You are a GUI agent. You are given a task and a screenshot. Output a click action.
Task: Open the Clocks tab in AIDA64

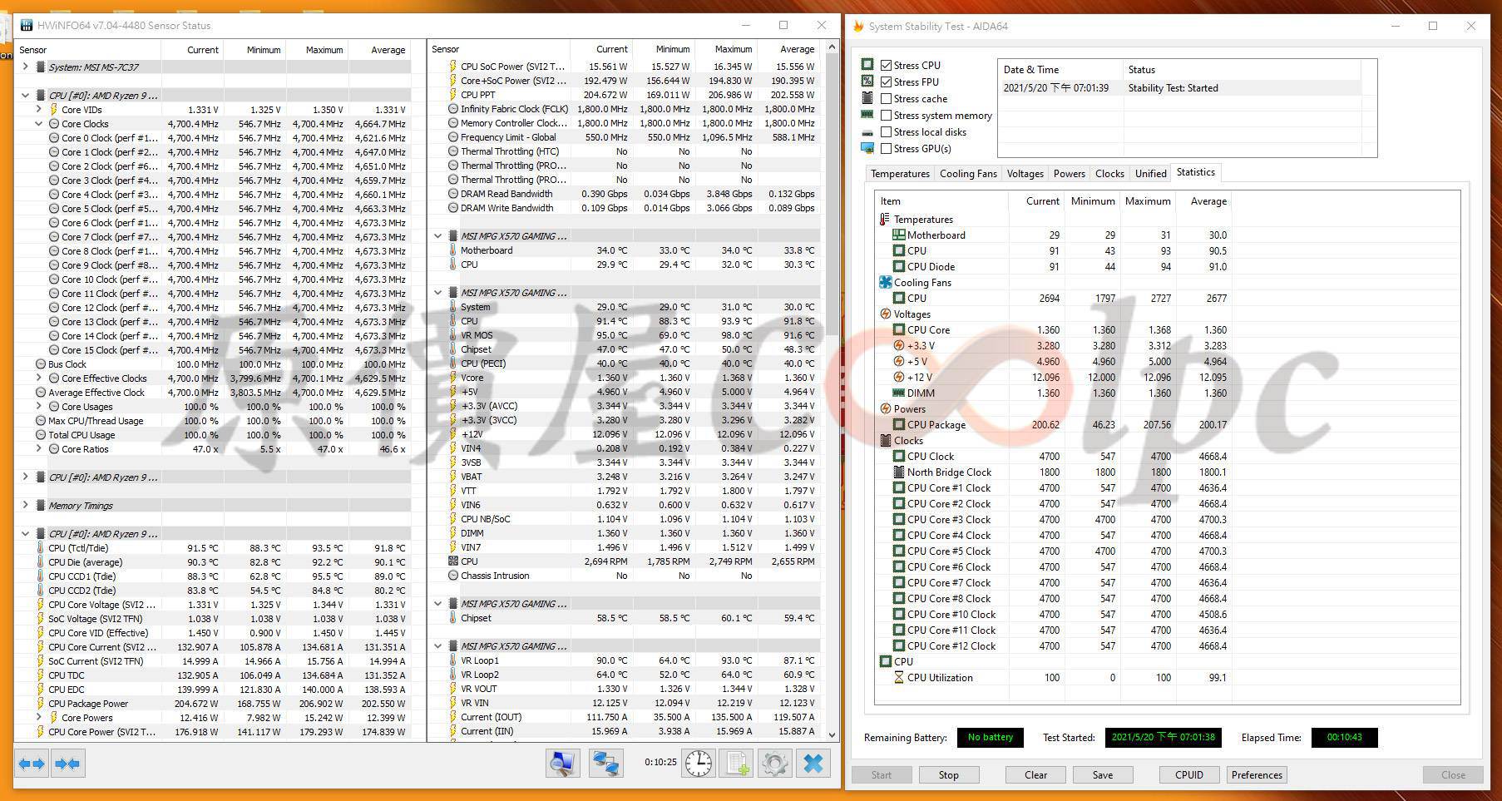pos(1109,174)
